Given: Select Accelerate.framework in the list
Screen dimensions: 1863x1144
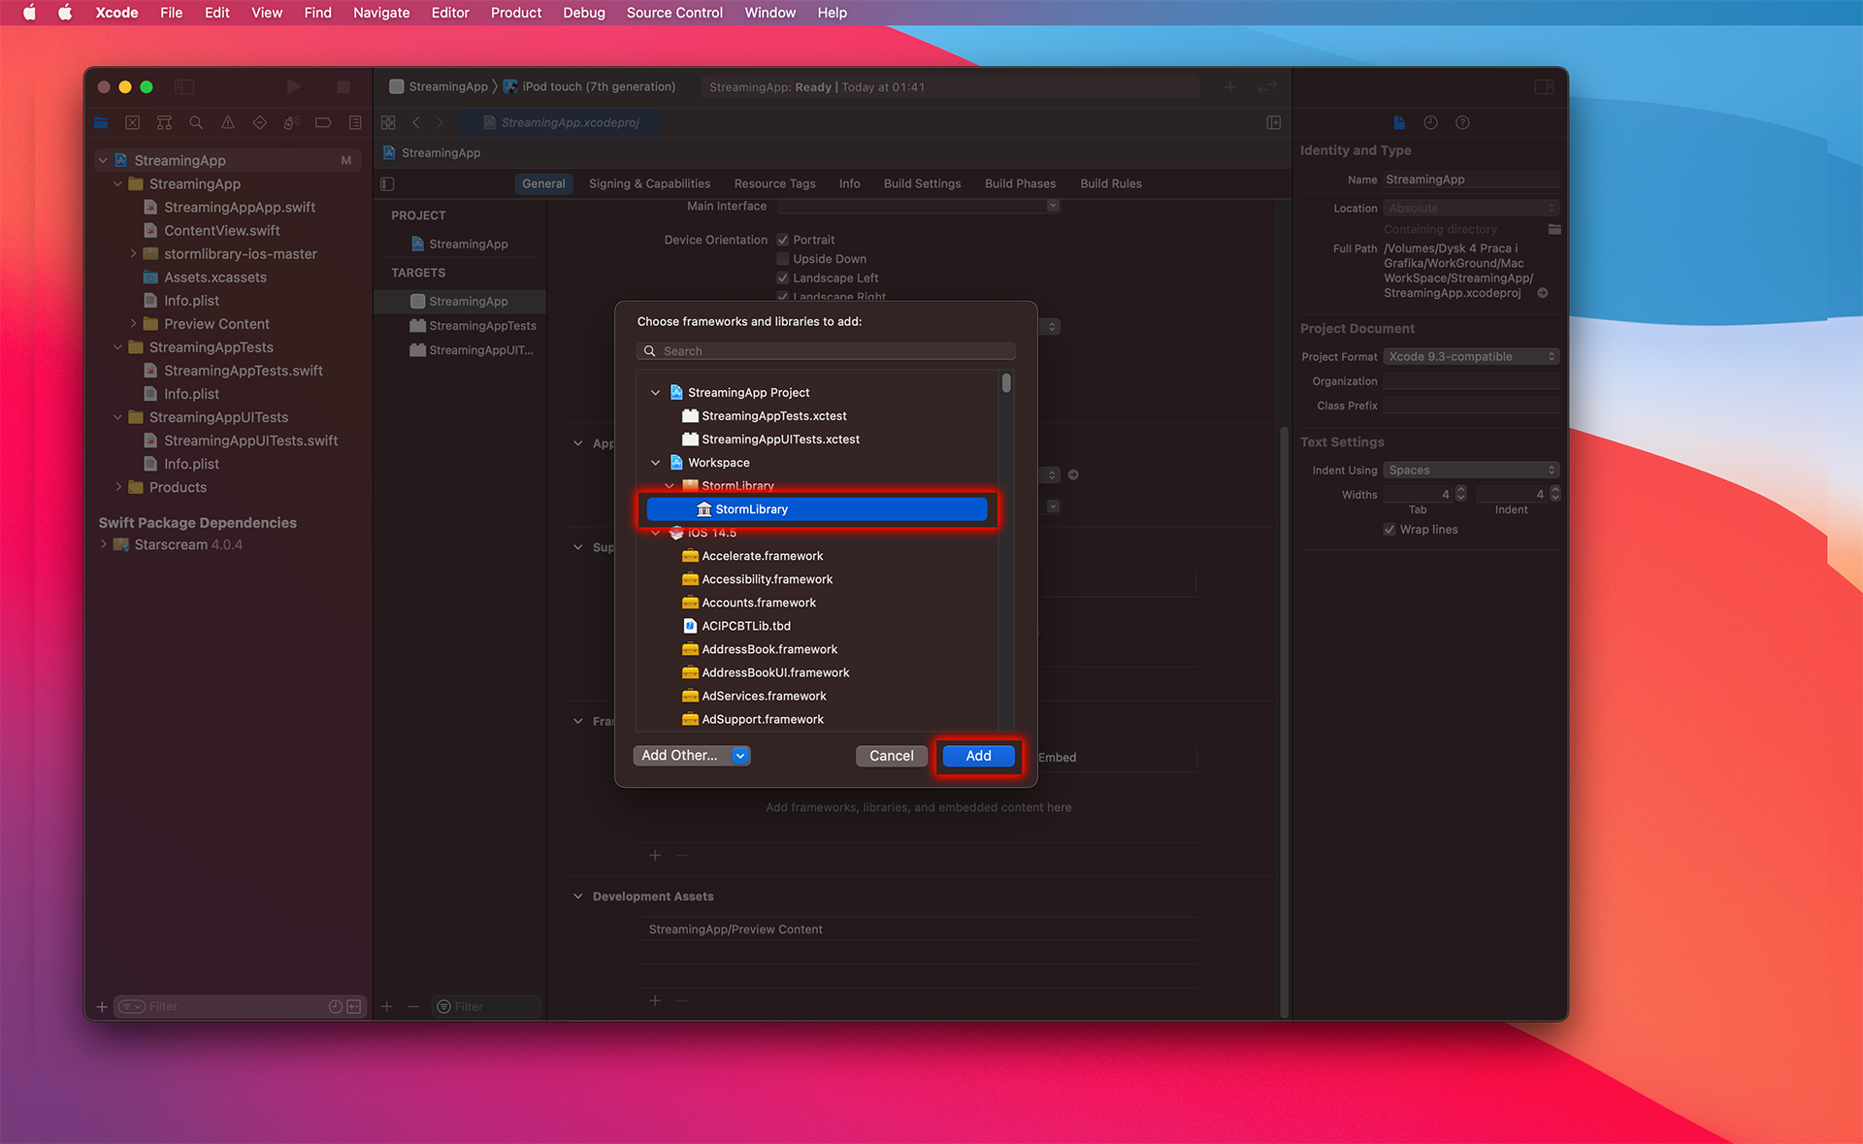Looking at the screenshot, I should (762, 556).
